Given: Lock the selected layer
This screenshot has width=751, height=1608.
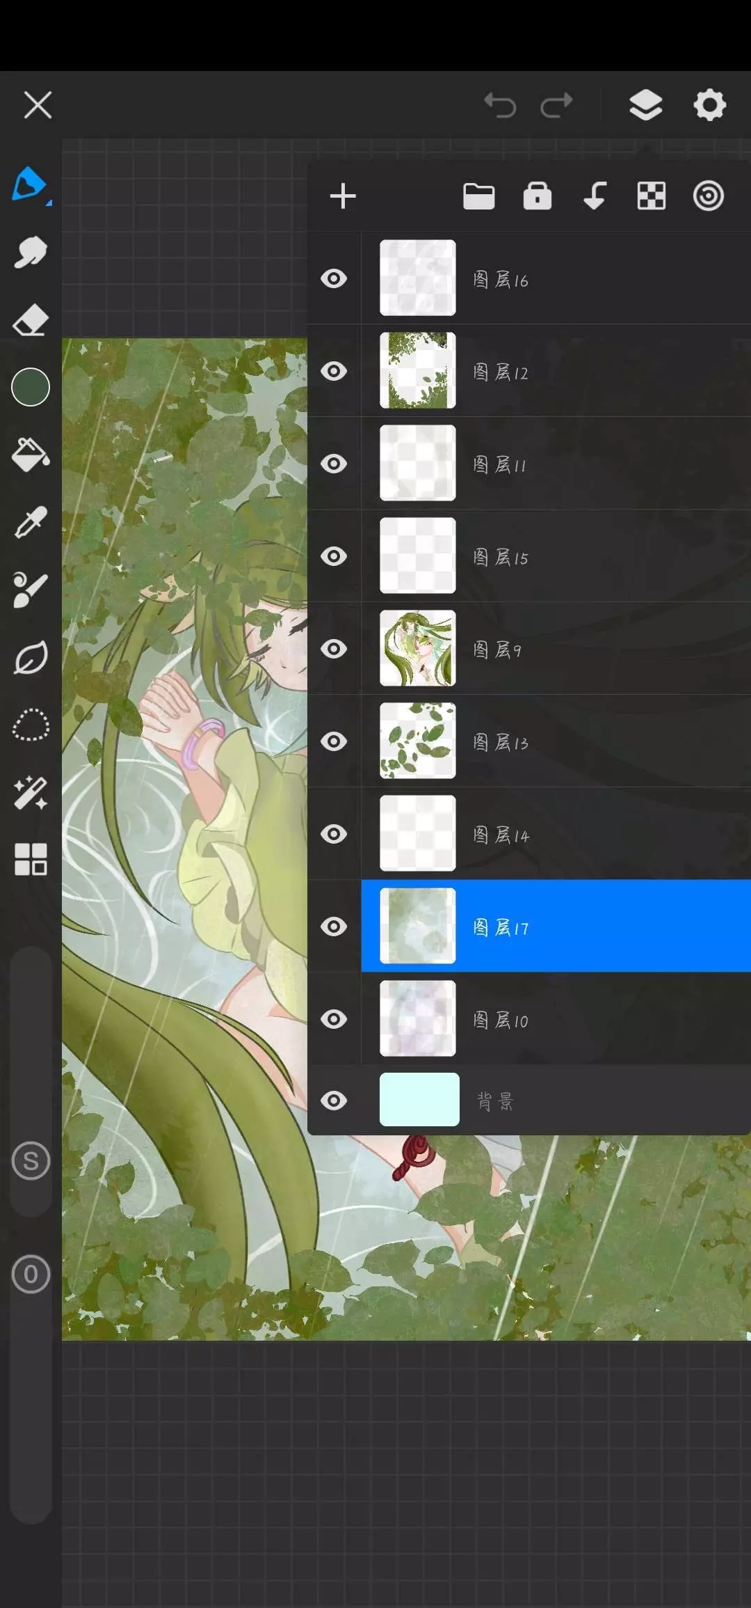Looking at the screenshot, I should click(x=538, y=196).
